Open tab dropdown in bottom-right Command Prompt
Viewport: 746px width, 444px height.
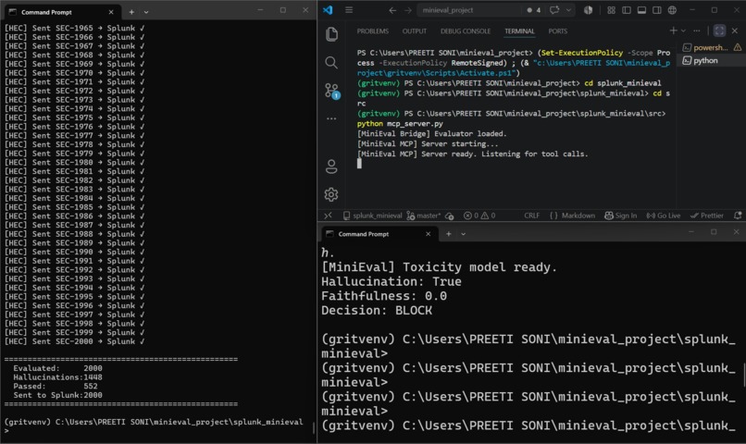[463, 233]
